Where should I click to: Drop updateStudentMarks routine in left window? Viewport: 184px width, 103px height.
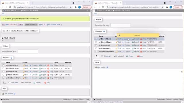50,78
